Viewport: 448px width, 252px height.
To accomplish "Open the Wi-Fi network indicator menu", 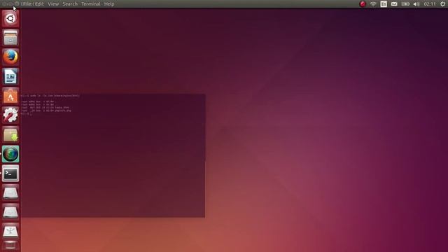I will [x=373, y=4].
